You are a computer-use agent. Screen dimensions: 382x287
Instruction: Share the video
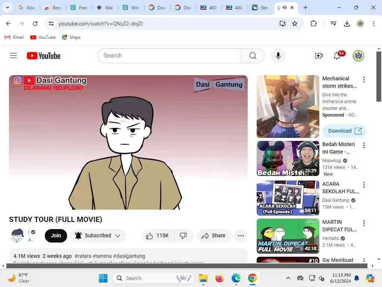click(x=213, y=235)
